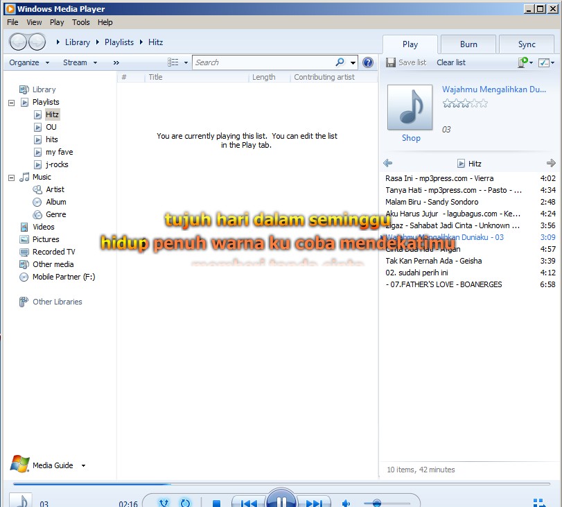Click the search magnifier icon
Viewport: 562px width, 507px height.
tap(340, 62)
